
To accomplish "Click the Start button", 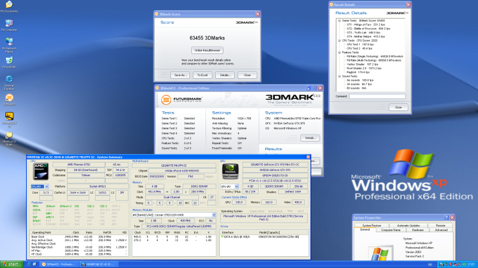I will click(12, 264).
